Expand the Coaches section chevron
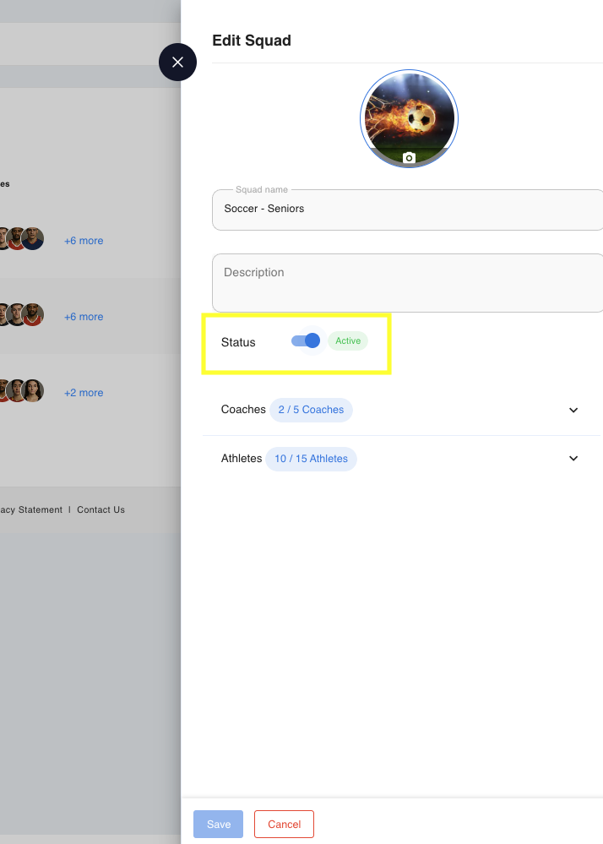Viewport: 603px width, 844px height. tap(573, 410)
